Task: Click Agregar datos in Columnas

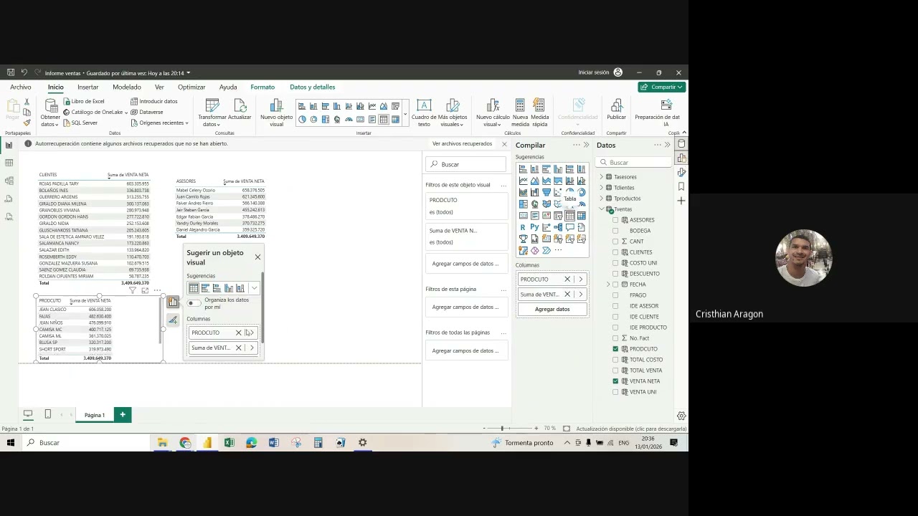Action: [x=552, y=309]
